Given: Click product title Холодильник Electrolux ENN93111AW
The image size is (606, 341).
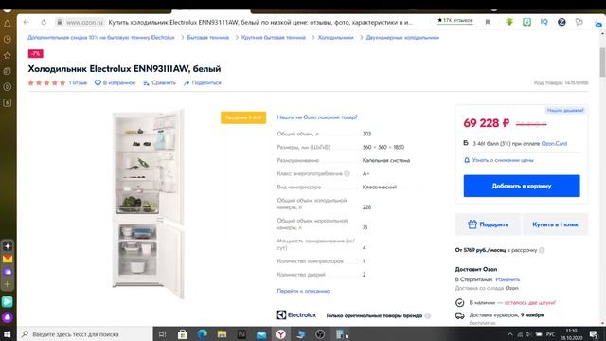Looking at the screenshot, I should (x=124, y=69).
